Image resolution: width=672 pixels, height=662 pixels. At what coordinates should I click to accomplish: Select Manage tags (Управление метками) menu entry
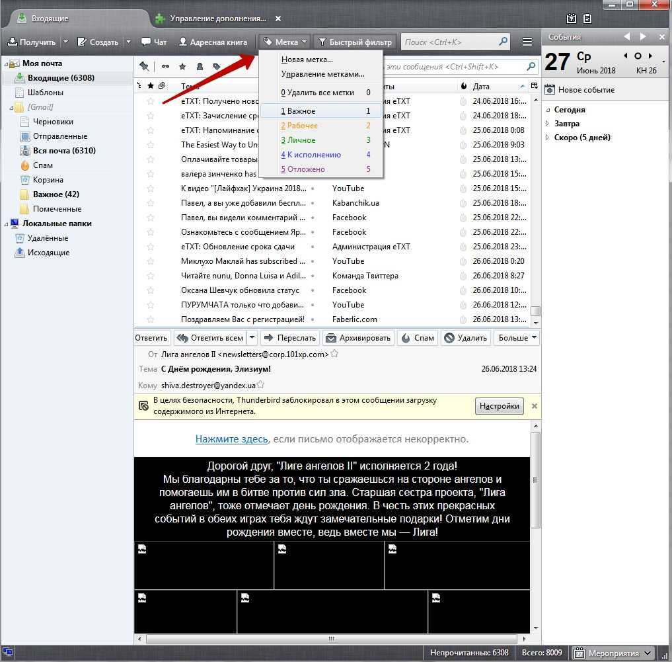[322, 74]
